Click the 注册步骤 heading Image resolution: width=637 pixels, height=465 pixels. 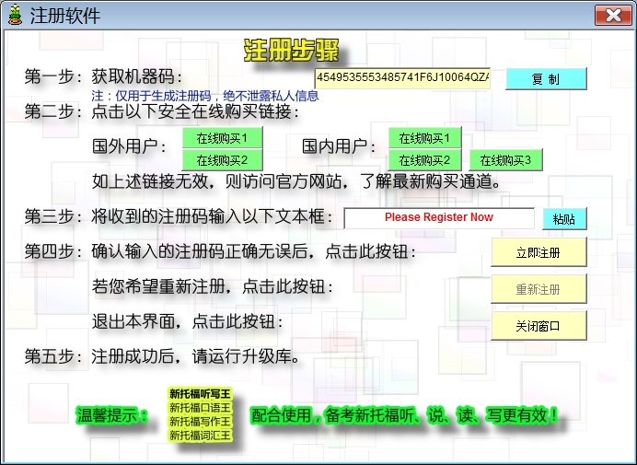[x=291, y=51]
